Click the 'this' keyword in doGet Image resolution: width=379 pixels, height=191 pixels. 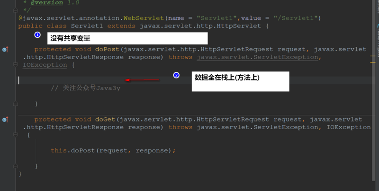pos(59,150)
